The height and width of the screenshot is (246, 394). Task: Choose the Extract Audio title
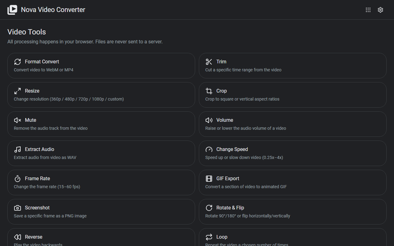coord(39,149)
